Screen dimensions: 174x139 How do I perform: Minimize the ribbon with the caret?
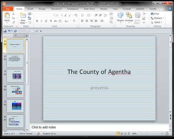click(x=166, y=9)
